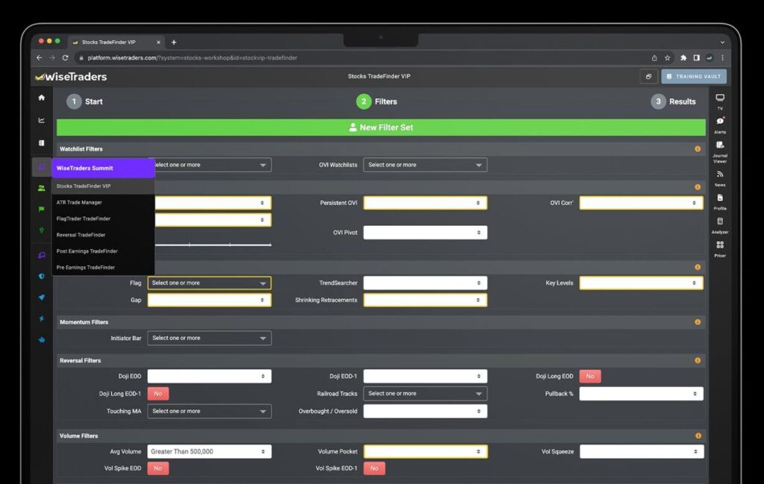Choose Reversal TradeFinder in the menu
The image size is (764, 484).
[x=81, y=235]
